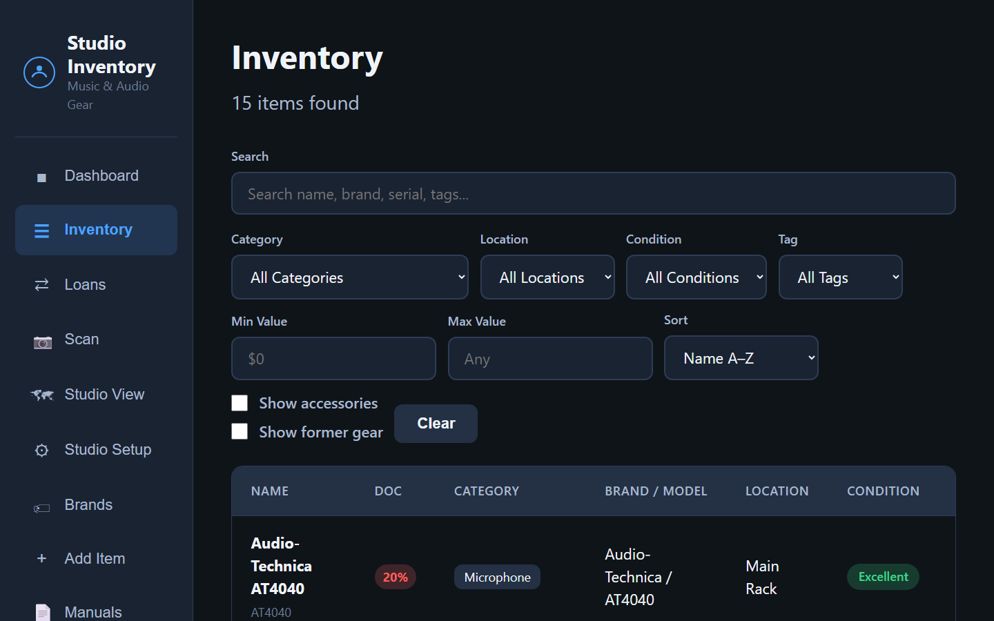
Task: Select the Microphone category badge
Action: click(x=497, y=577)
